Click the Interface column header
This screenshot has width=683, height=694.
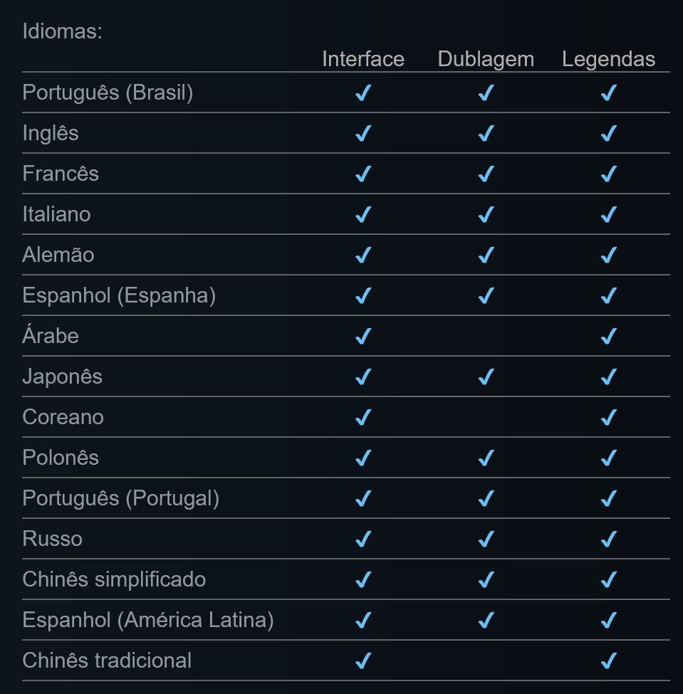point(363,58)
